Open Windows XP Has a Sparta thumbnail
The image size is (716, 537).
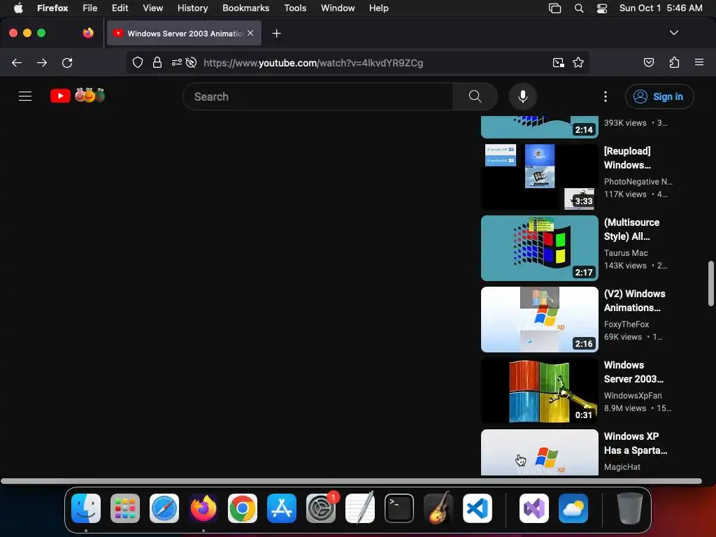pyautogui.click(x=539, y=452)
